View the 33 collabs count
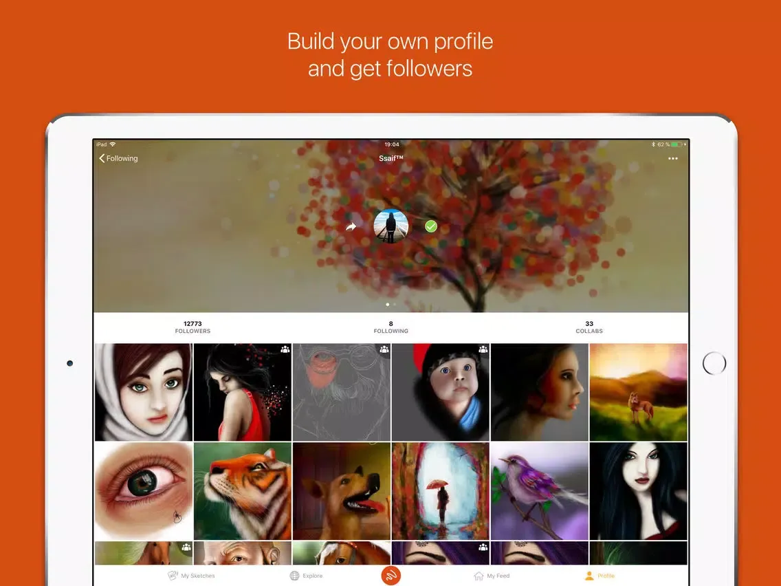The image size is (781, 586). (589, 327)
